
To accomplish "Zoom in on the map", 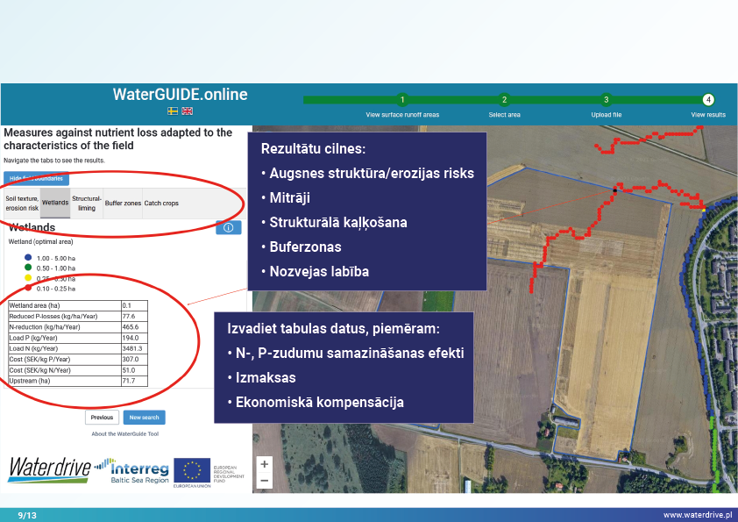I will 265,464.
